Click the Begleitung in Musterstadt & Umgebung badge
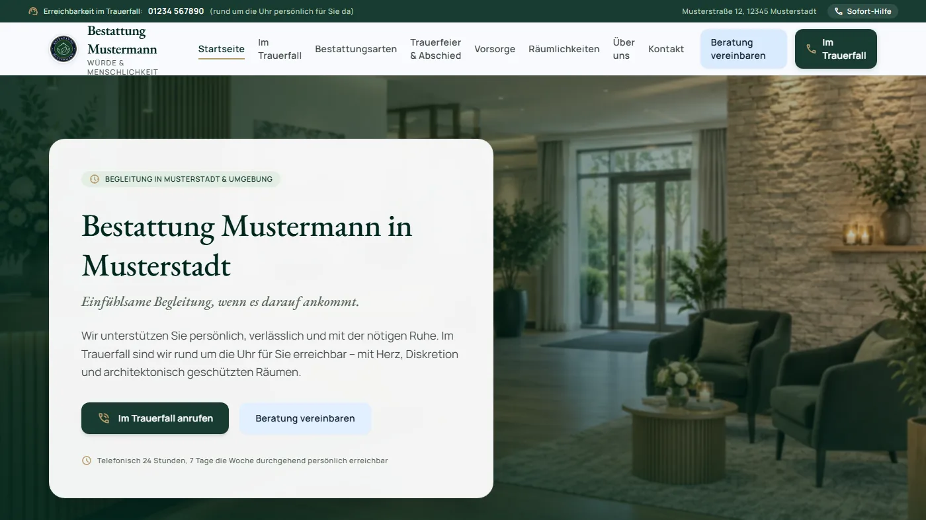This screenshot has width=926, height=520. [x=181, y=179]
